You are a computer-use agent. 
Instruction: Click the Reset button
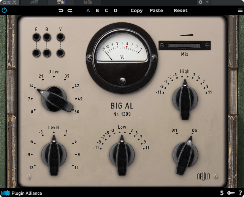tap(181, 10)
